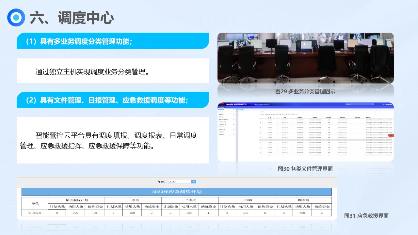This screenshot has height=235, width=418.
Task: Select the file management screenshot image
Action: point(305,132)
